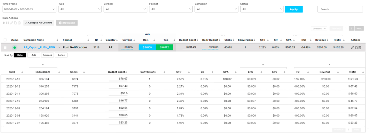Delete AR_Crypto_PUSH_RON using its trash icon
The height and width of the screenshot is (134, 369).
pyautogui.click(x=360, y=47)
